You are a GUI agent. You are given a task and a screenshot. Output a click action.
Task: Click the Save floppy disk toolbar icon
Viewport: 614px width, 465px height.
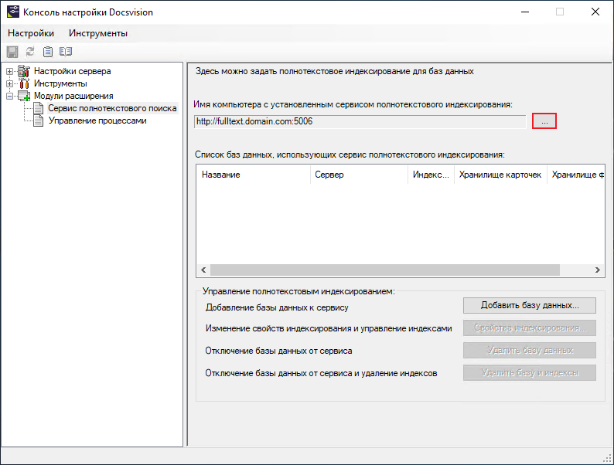click(x=12, y=52)
